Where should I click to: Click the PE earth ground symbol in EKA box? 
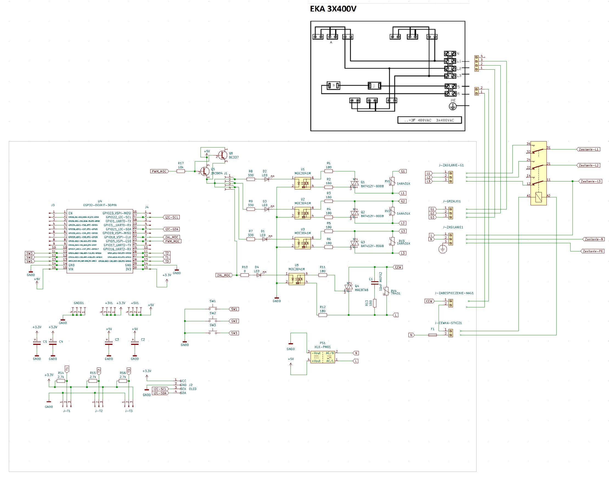point(452,106)
